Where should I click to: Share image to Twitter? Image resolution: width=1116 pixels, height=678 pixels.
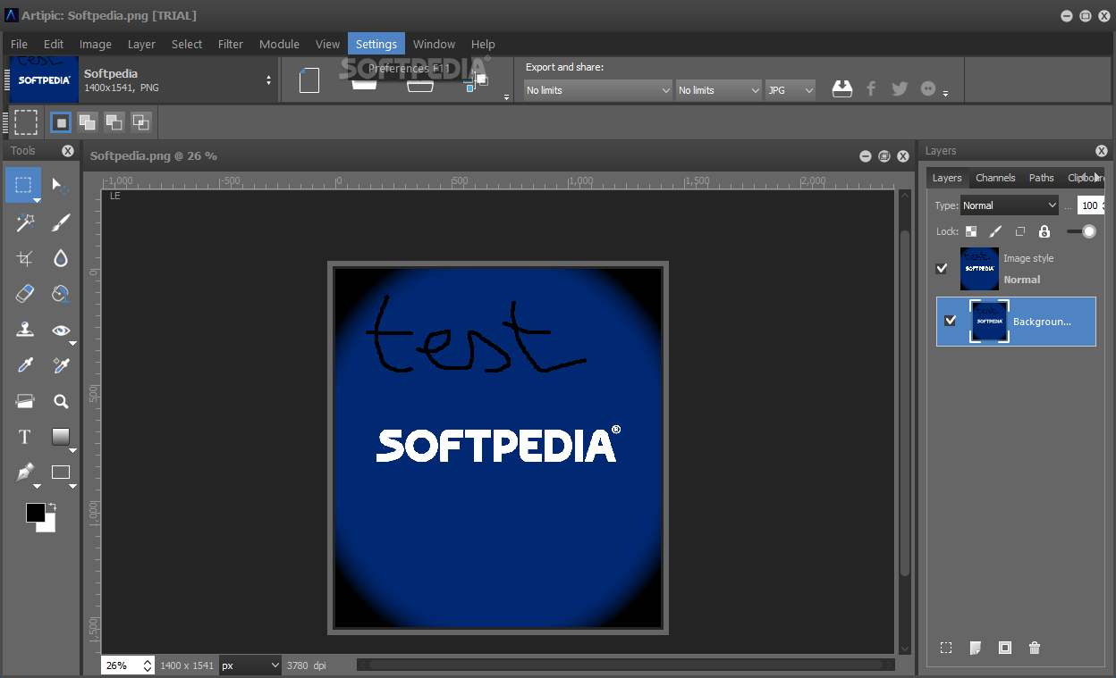pos(900,88)
